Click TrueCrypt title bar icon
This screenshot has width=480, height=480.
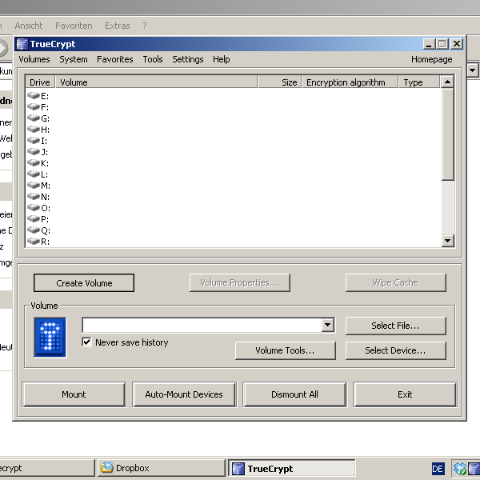22,44
